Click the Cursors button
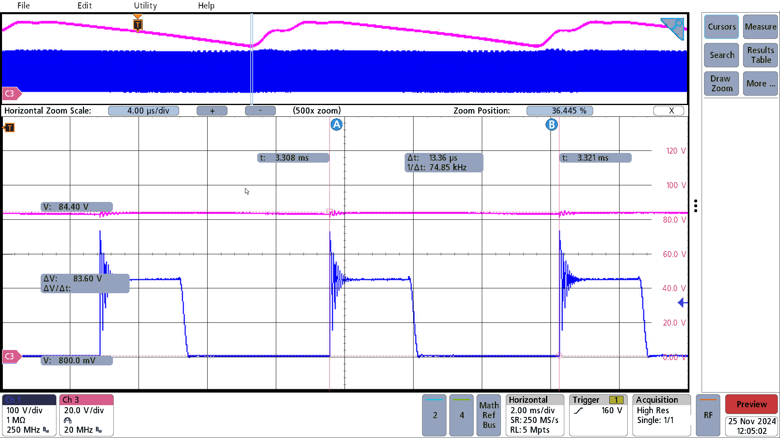Viewport: 780px width, 438px height. (x=721, y=27)
